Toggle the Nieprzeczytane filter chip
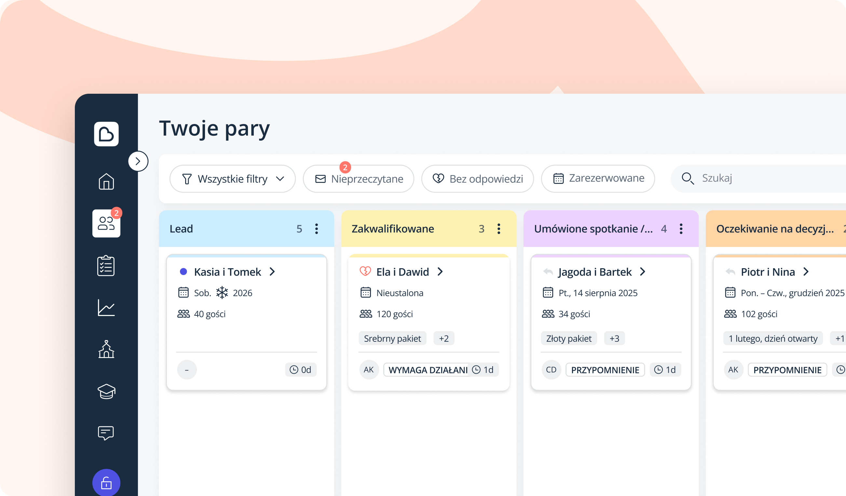This screenshot has height=496, width=846. (358, 179)
